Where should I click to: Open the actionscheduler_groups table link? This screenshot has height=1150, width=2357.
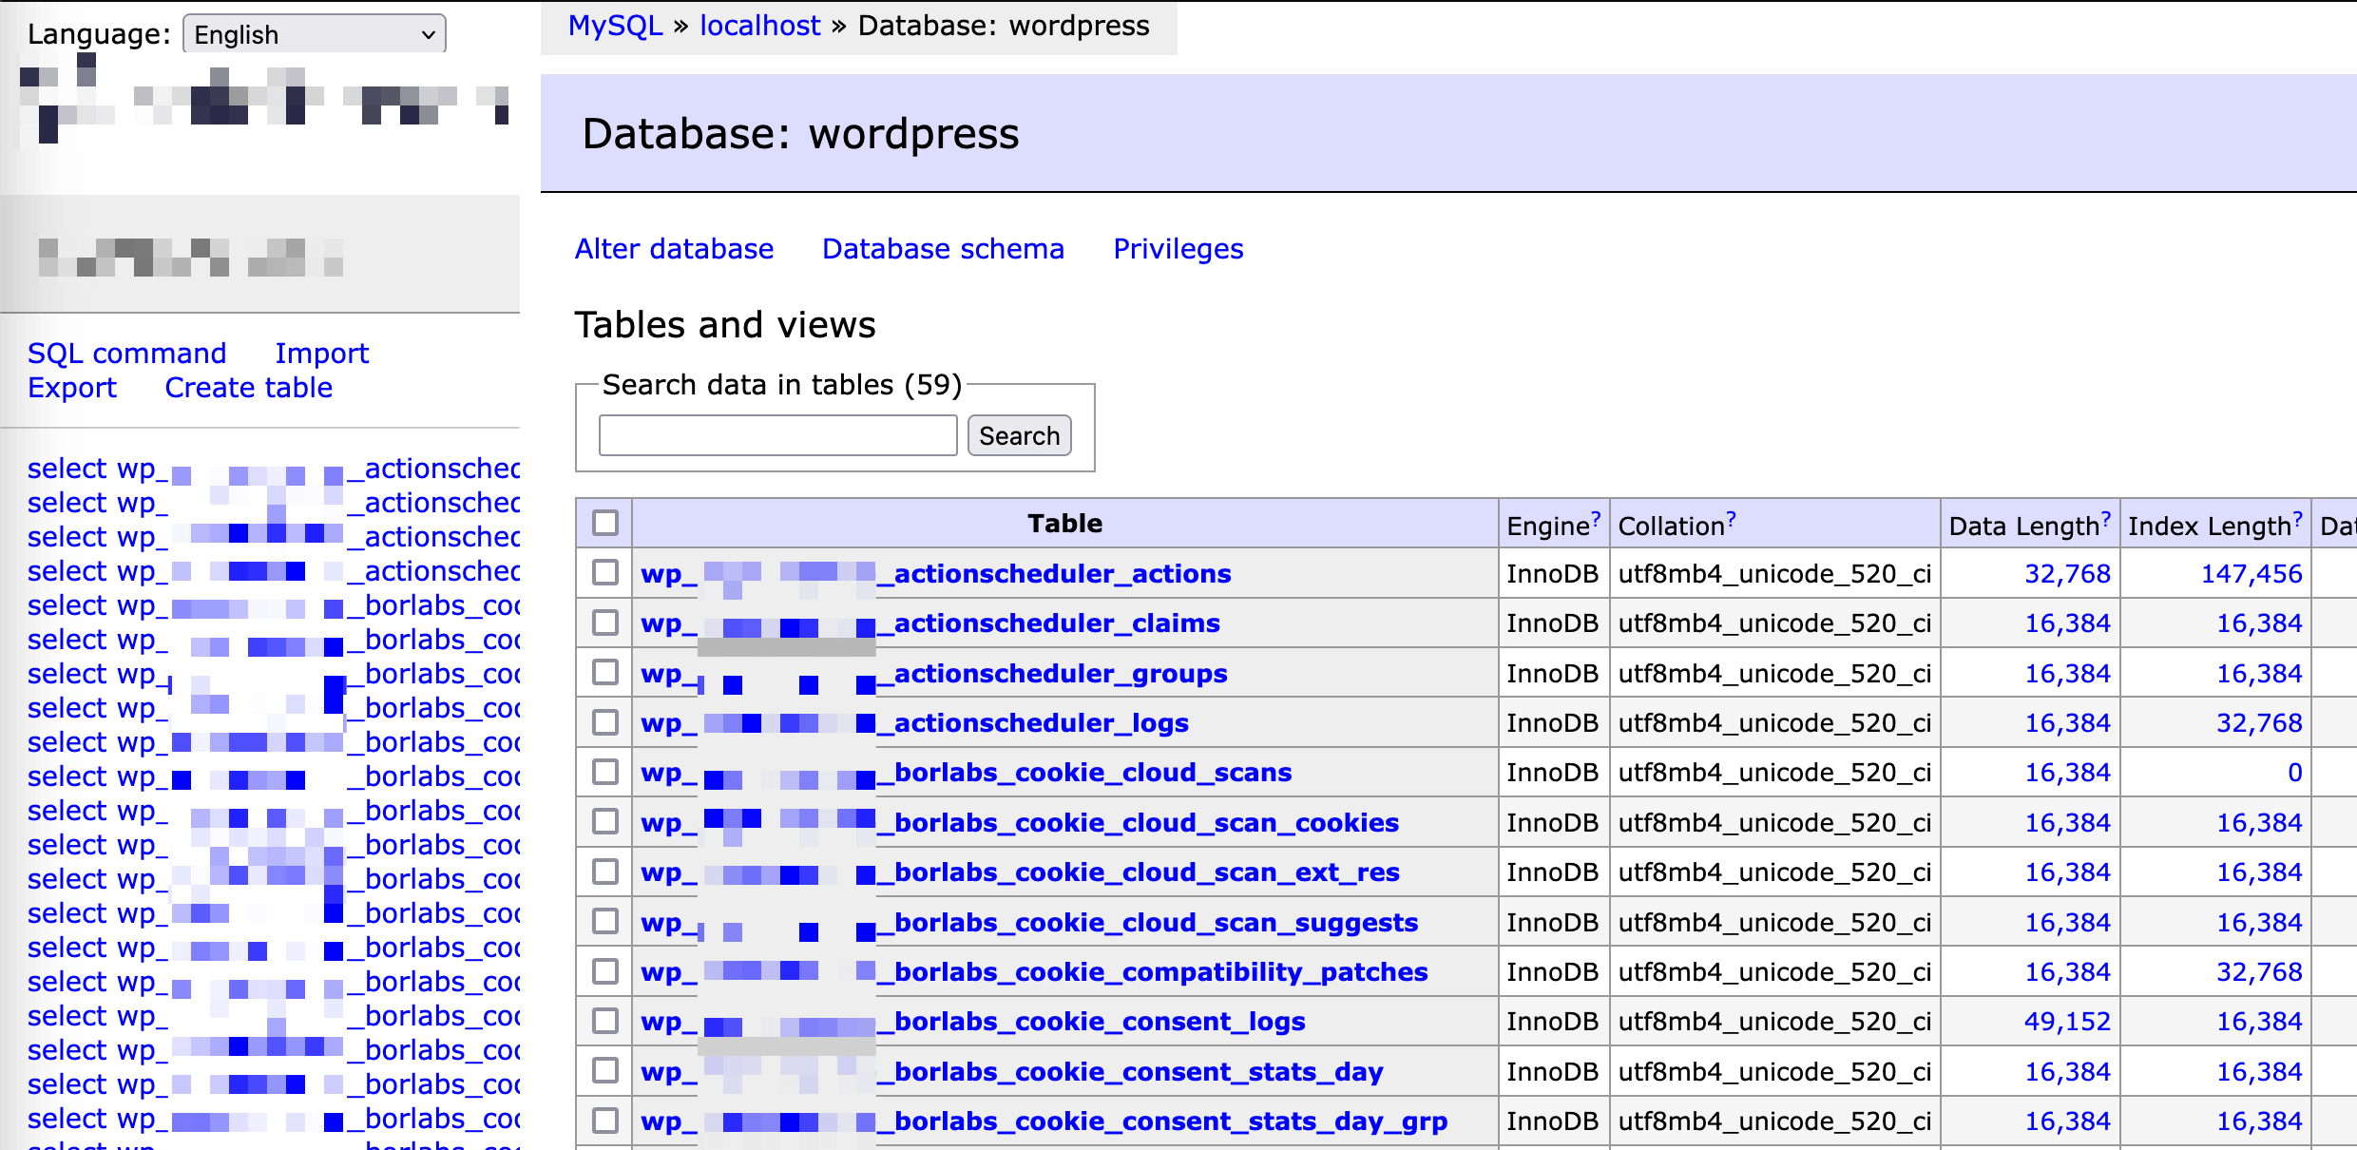click(x=934, y=674)
